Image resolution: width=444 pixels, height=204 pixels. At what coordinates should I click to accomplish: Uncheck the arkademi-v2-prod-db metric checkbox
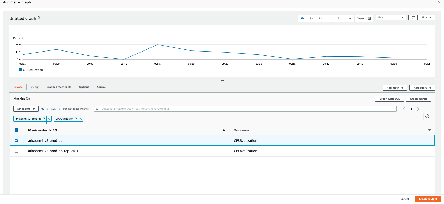16,140
